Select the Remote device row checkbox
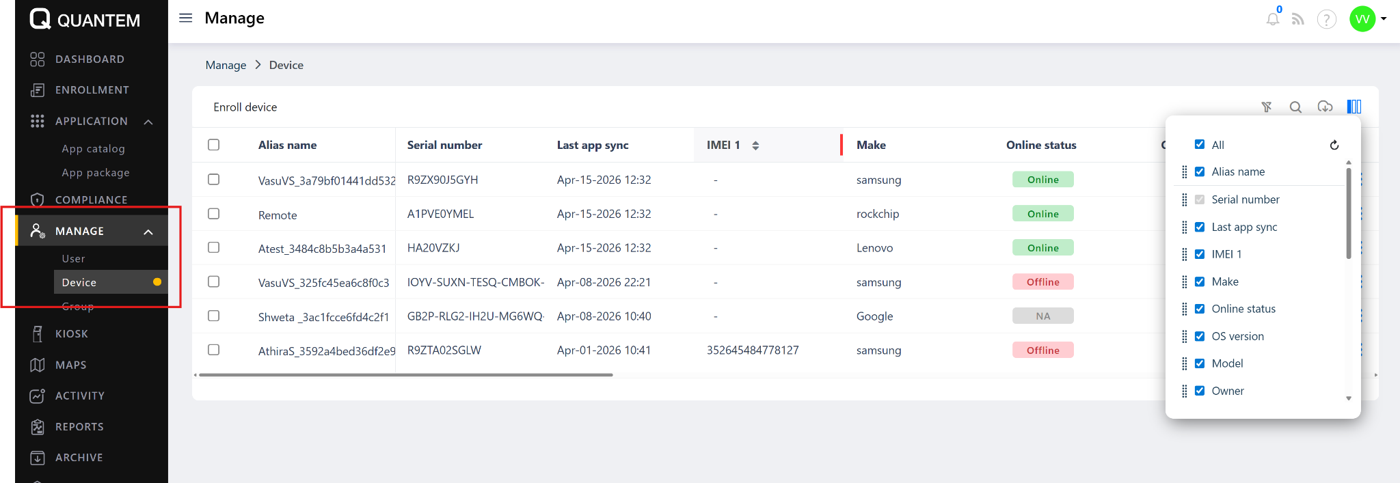 [x=214, y=214]
